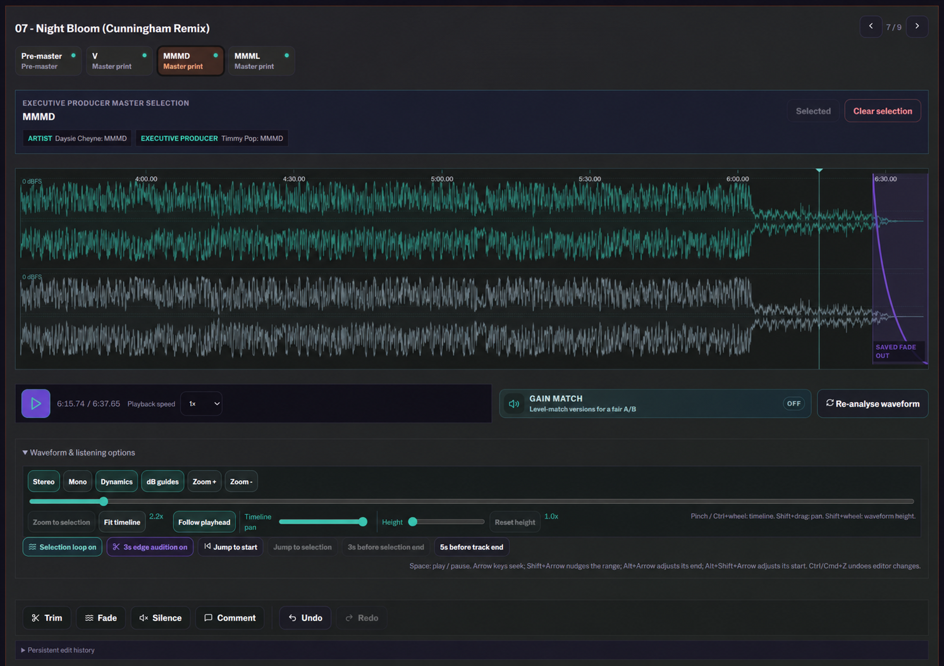
Task: Click the refresh icon on Re-analyse waveform
Action: (x=830, y=403)
